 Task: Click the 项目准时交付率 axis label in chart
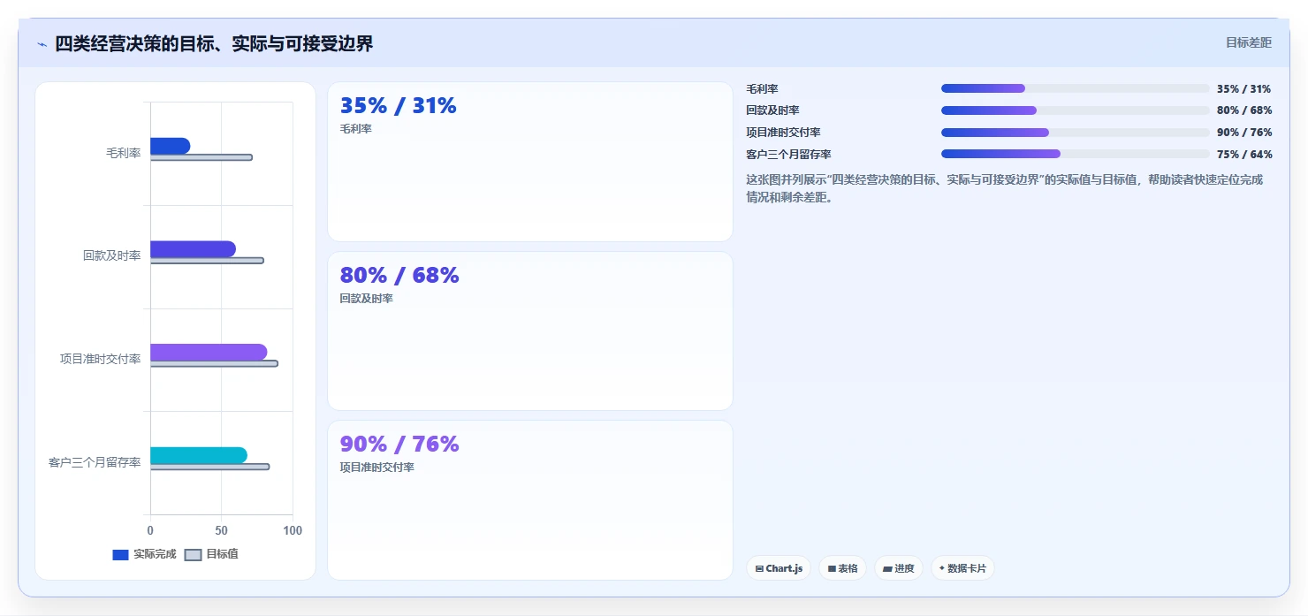(101, 359)
